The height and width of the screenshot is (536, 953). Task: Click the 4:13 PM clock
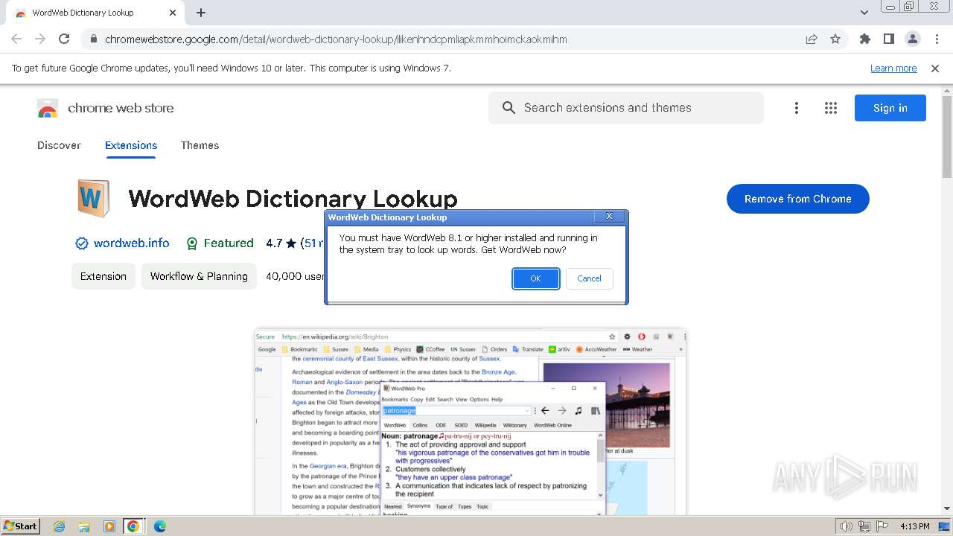914,526
